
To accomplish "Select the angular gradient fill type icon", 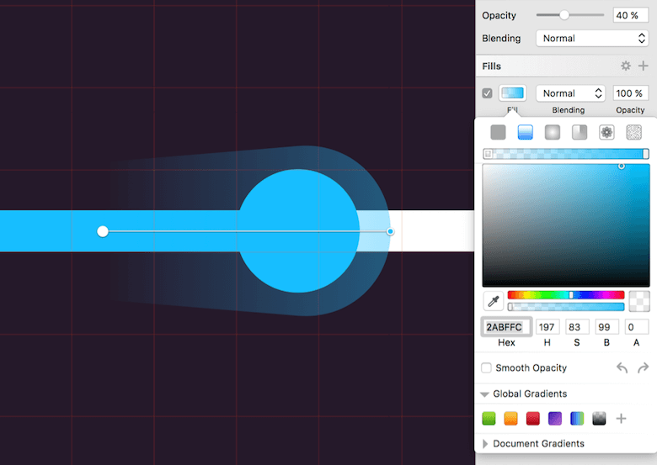I will (580, 133).
